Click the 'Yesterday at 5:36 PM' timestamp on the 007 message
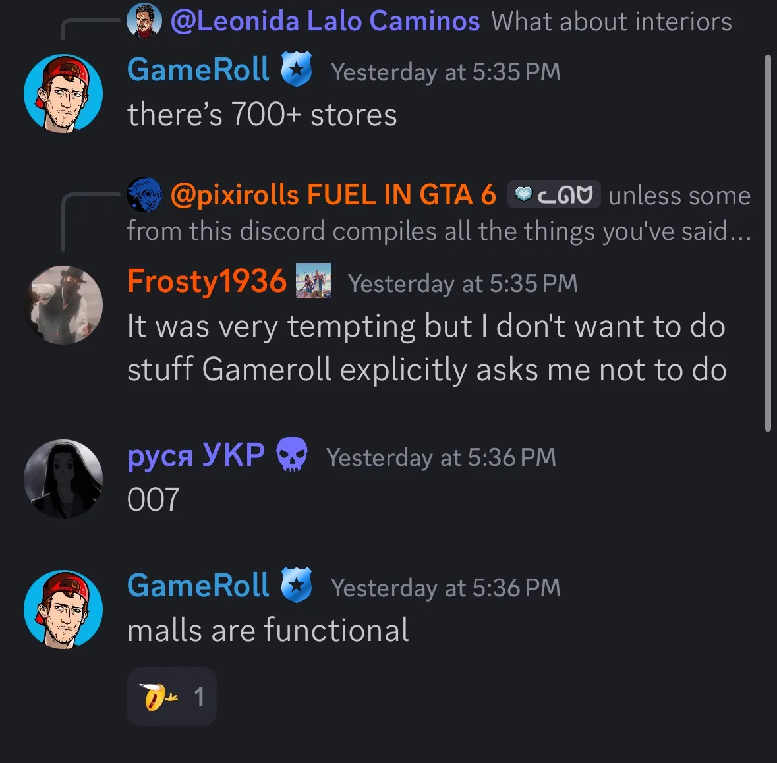Screen dimensions: 777x763 point(441,457)
